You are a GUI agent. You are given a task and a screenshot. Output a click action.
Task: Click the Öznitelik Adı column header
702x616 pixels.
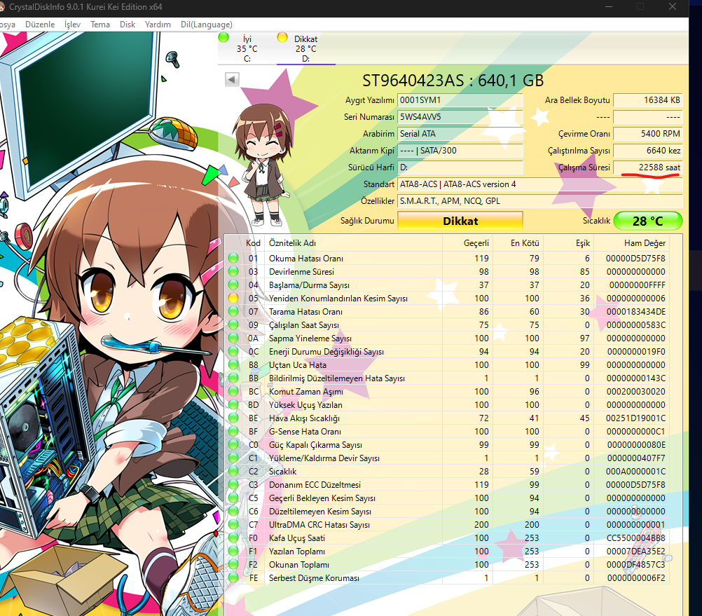[353, 243]
